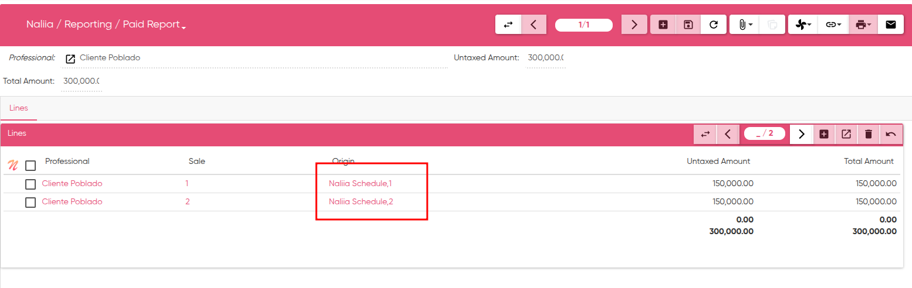Select the Lines tab
Viewport: 912px width, 288px height.
pos(19,108)
